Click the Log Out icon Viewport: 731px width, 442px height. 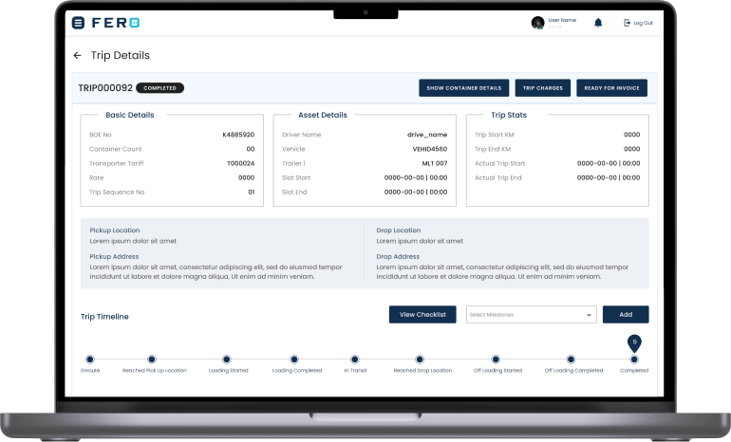pyautogui.click(x=627, y=23)
